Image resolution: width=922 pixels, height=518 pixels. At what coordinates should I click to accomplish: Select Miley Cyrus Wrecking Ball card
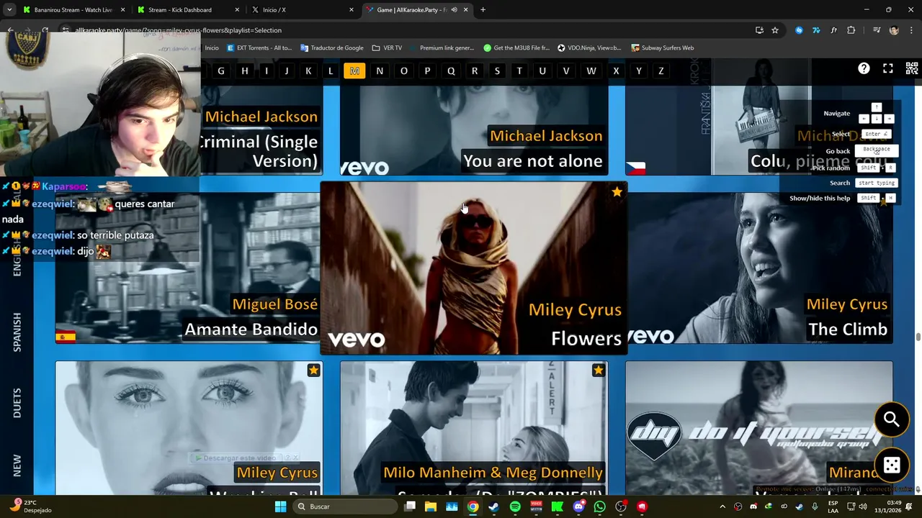pos(189,427)
